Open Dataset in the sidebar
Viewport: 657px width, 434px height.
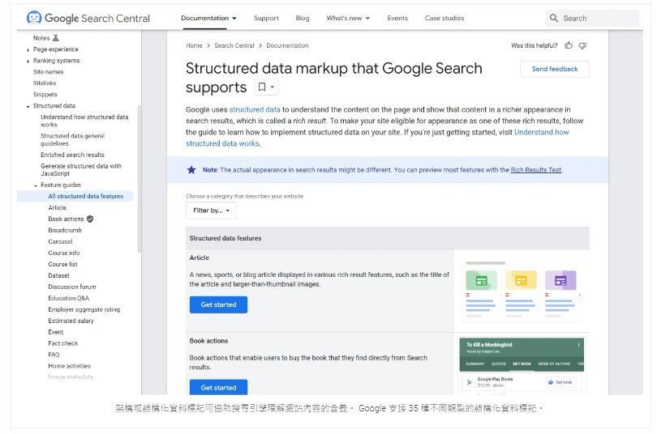coord(58,275)
